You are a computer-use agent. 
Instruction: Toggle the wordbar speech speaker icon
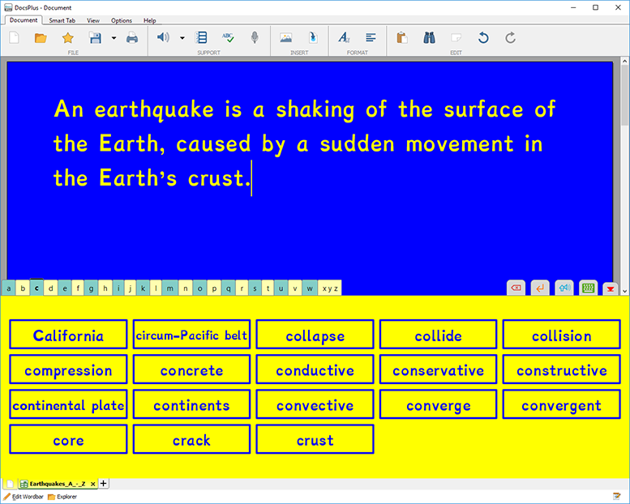pyautogui.click(x=564, y=288)
